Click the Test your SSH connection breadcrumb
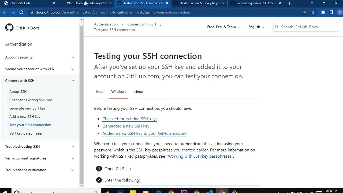The image size is (343, 193). [x=114, y=30]
